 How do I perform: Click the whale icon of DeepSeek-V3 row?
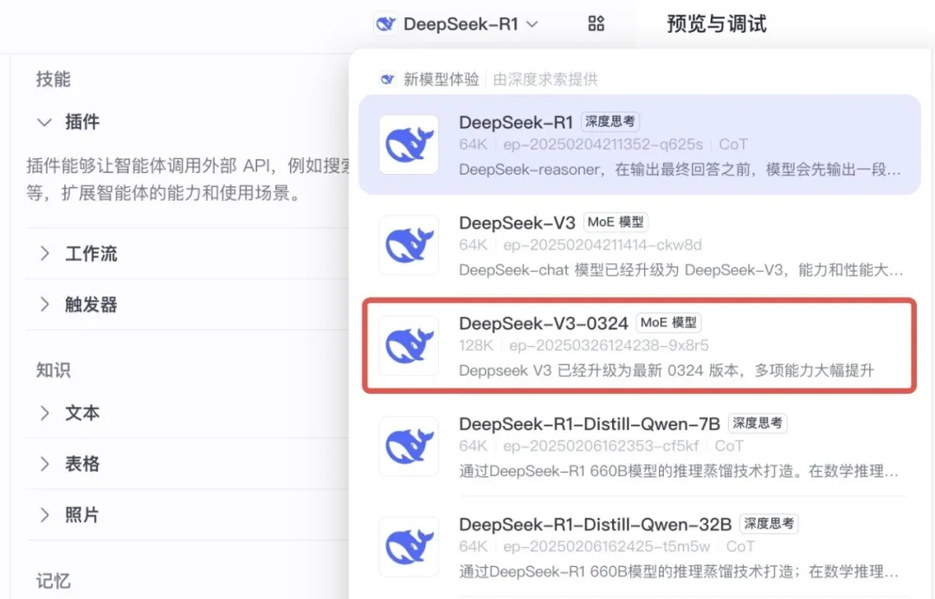pyautogui.click(x=409, y=245)
